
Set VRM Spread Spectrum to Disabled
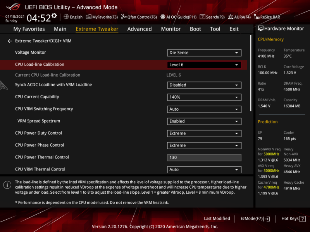click(x=204, y=121)
